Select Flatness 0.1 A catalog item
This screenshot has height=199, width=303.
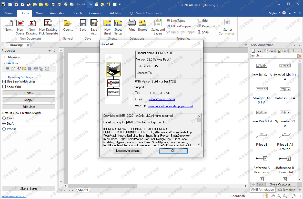[285, 93]
